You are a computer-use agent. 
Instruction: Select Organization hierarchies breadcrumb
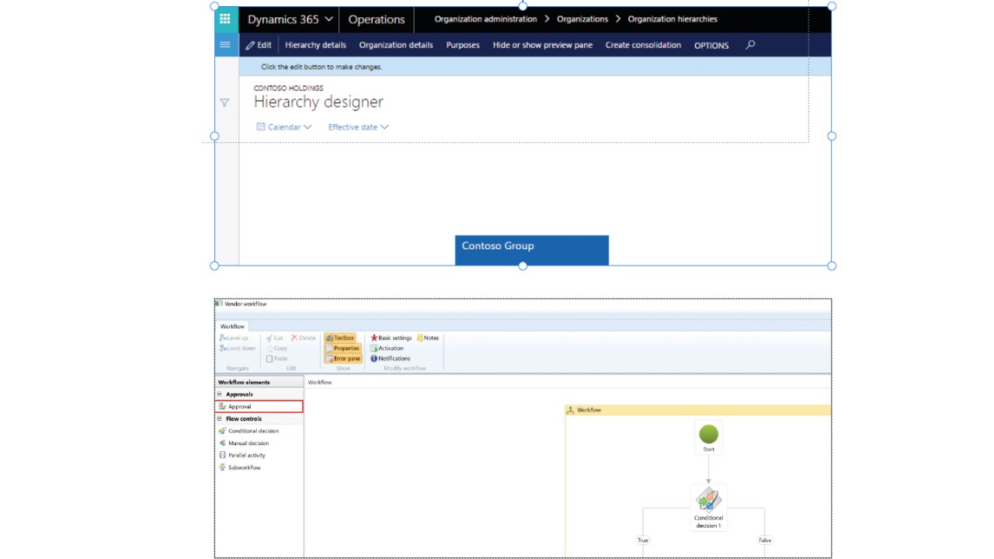click(673, 19)
